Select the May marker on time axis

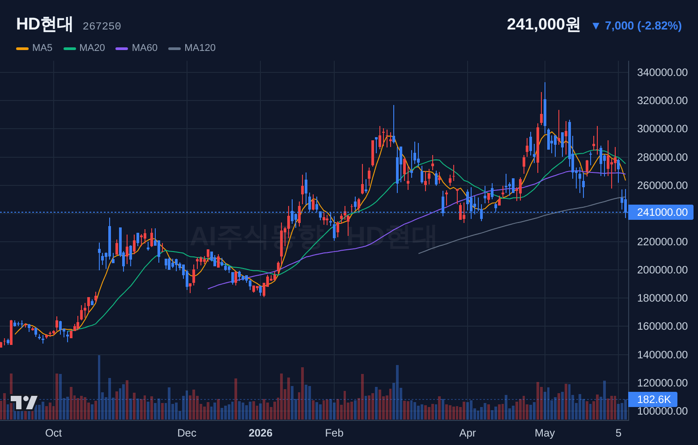pos(545,433)
